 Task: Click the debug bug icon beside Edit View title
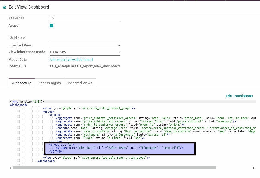click(x=4, y=7)
